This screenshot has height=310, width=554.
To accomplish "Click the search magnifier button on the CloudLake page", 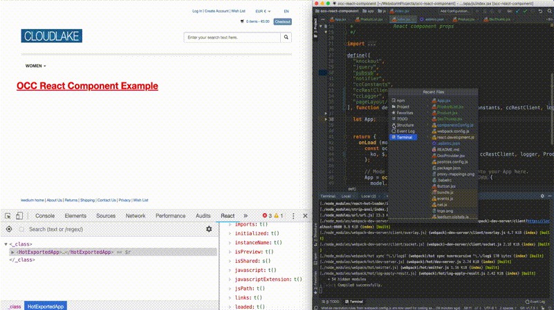I will [x=286, y=37].
